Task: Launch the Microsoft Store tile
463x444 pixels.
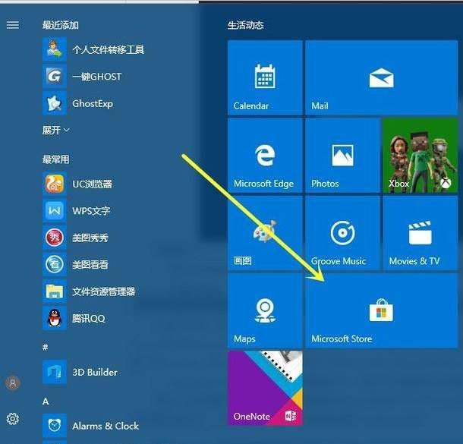Action: click(x=382, y=310)
